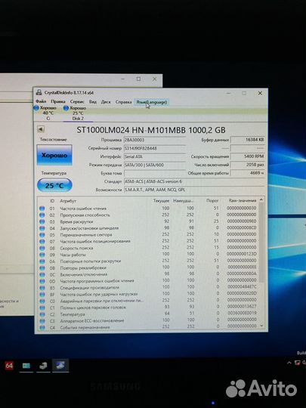306x408 pixels.
Task: Click the CrystalDiskInfo title bar icon
Action: [39, 92]
